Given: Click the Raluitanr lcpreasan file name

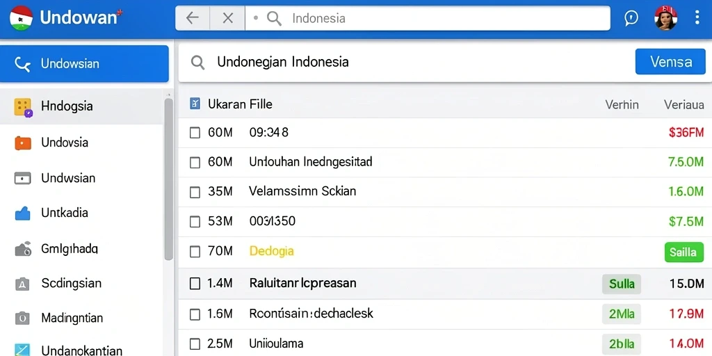Looking at the screenshot, I should (303, 284).
